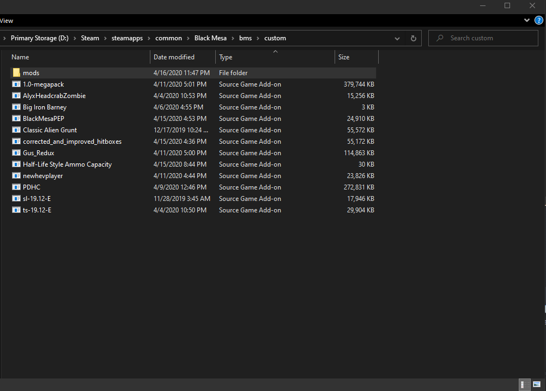Expand the chevron after Primary Storage (D:)
This screenshot has width=546, height=391.
pos(75,38)
